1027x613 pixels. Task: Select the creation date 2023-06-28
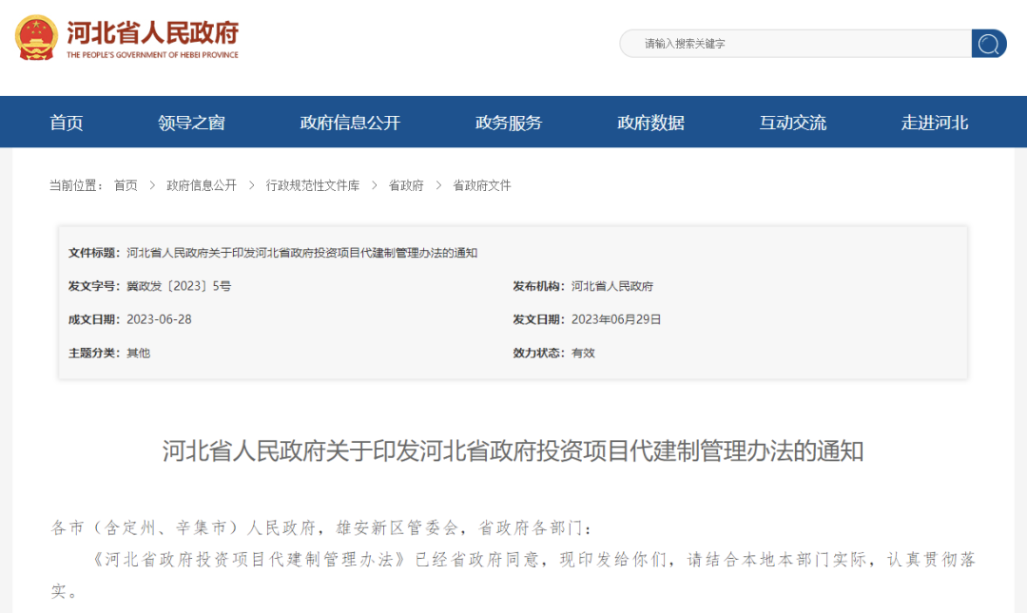[x=159, y=319]
